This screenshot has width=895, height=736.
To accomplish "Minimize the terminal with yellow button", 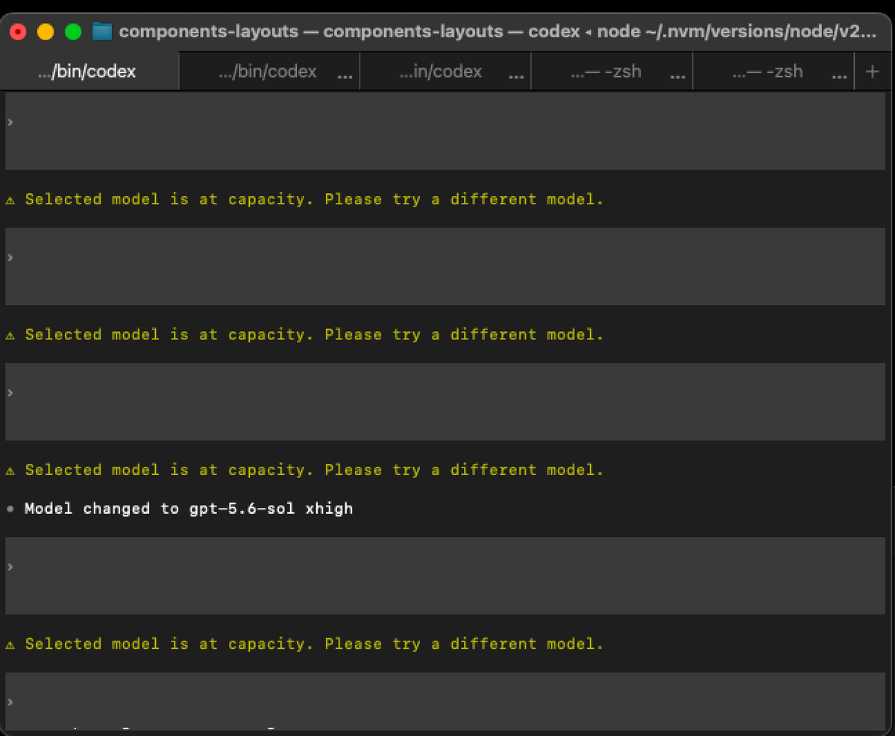I will click(x=45, y=31).
